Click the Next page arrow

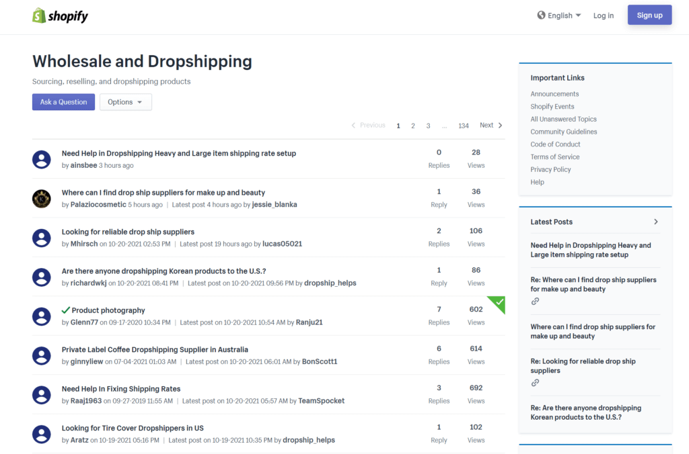tap(500, 126)
